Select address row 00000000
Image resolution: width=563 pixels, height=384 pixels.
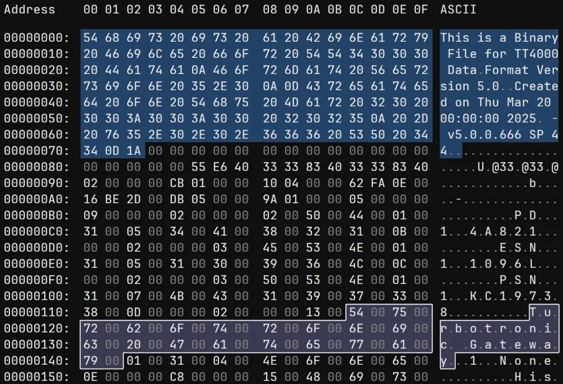pyautogui.click(x=37, y=38)
